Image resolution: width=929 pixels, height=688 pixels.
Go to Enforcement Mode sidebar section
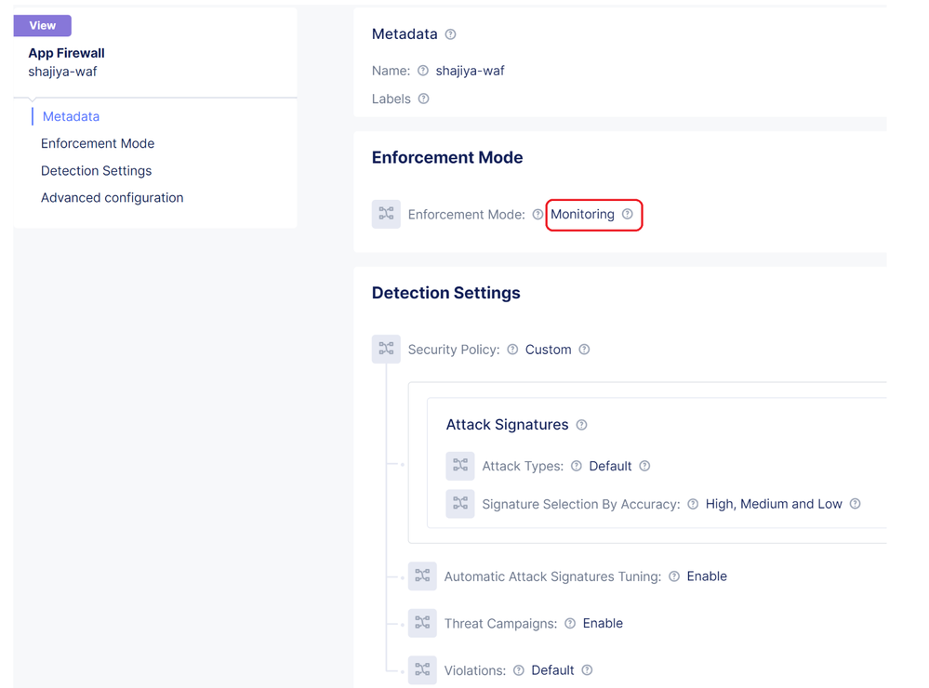pyautogui.click(x=97, y=143)
